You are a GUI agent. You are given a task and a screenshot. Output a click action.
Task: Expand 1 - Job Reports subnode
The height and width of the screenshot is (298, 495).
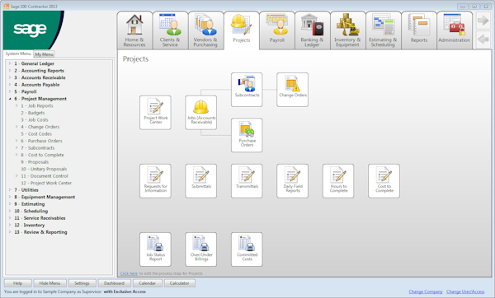coord(16,105)
